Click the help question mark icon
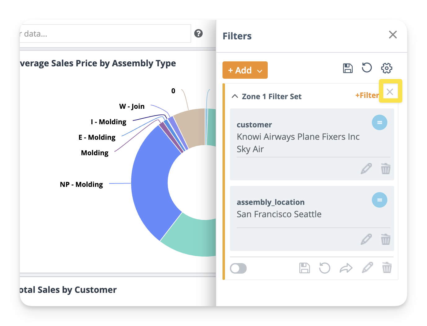 198,33
